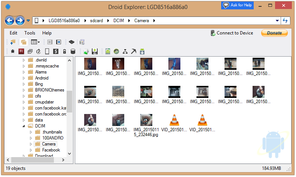The width and height of the screenshot is (296, 177).
Task: Click the black device box toolbar icon
Action: click(71, 42)
